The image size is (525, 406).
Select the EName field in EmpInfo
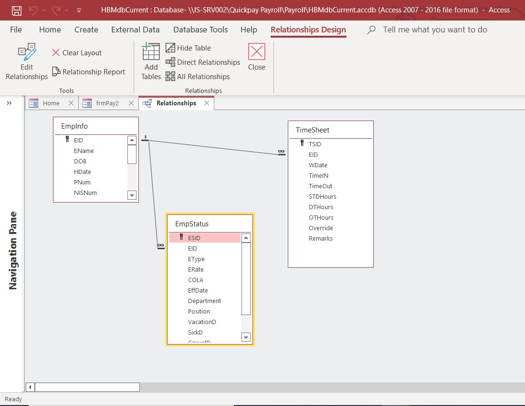pyautogui.click(x=84, y=151)
